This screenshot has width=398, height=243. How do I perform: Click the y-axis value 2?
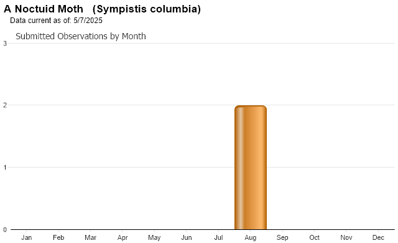tap(5, 105)
